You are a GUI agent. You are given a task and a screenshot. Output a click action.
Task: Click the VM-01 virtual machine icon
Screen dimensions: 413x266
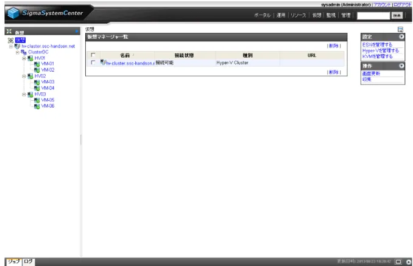tap(37, 64)
